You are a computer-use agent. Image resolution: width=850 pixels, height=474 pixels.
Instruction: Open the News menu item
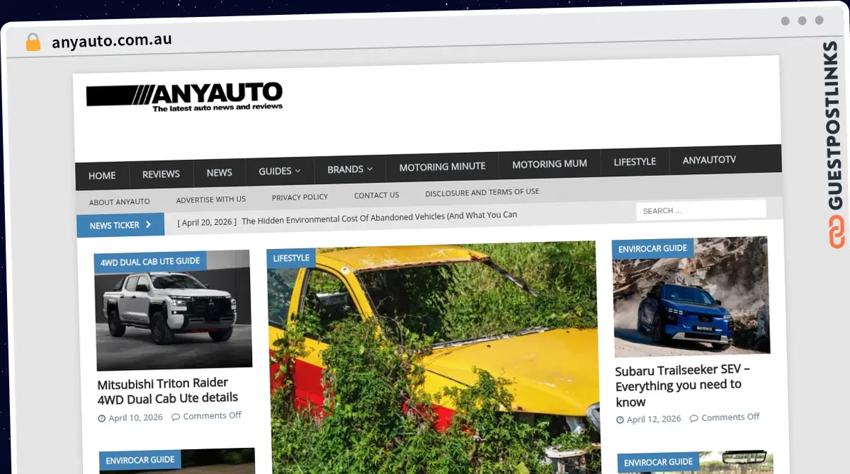point(219,172)
